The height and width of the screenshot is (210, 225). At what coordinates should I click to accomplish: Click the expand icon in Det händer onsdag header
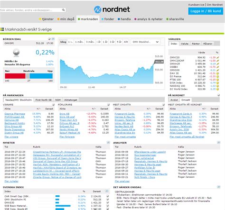click(x=218, y=187)
